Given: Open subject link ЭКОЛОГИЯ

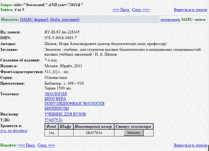Looking at the screenshot, I should 56,94.
